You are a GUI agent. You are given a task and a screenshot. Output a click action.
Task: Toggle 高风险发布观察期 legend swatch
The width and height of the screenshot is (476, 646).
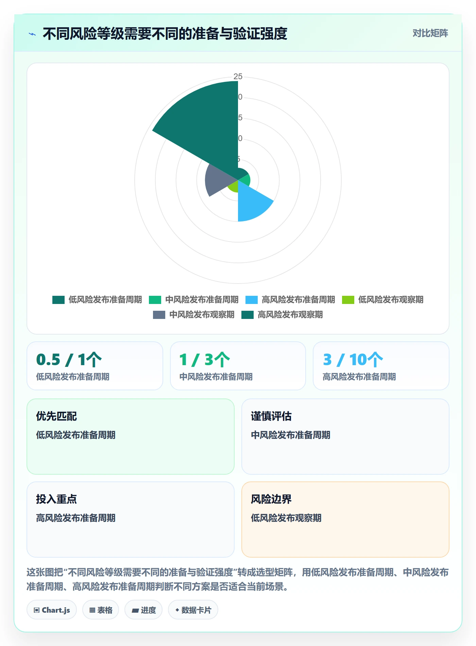(x=248, y=314)
